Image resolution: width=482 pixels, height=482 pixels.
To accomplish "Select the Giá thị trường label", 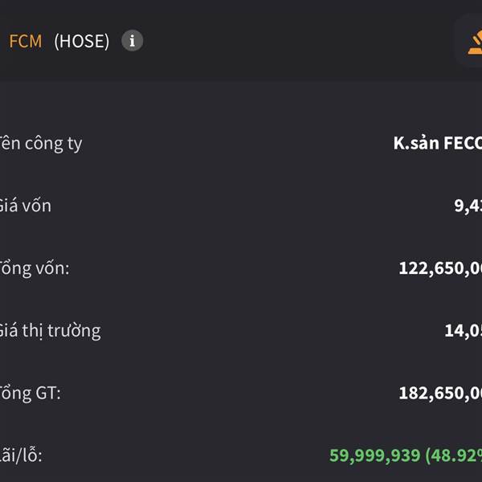I will point(50,331).
